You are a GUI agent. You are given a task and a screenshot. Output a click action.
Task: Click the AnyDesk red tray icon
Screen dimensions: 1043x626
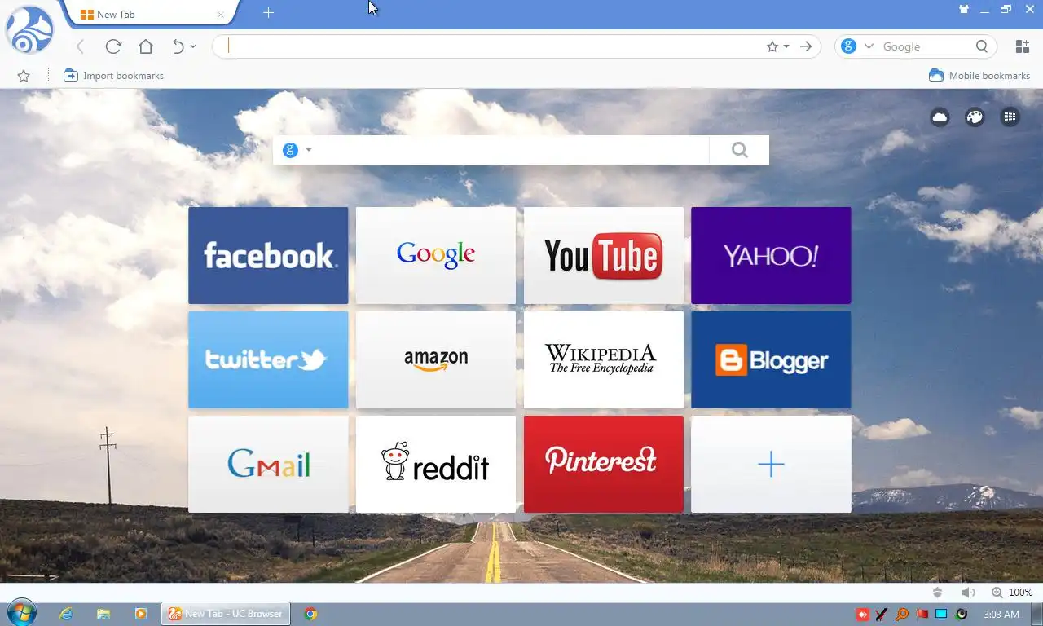[x=863, y=614]
